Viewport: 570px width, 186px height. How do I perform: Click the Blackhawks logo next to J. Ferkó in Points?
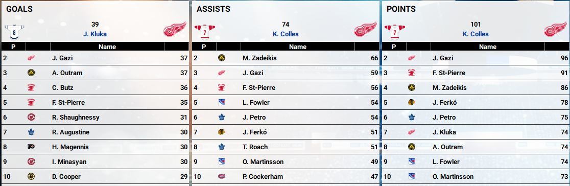pos(412,103)
